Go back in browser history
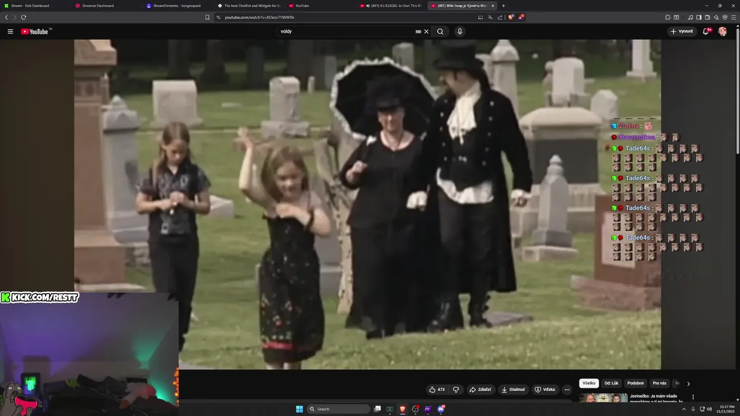 6,17
